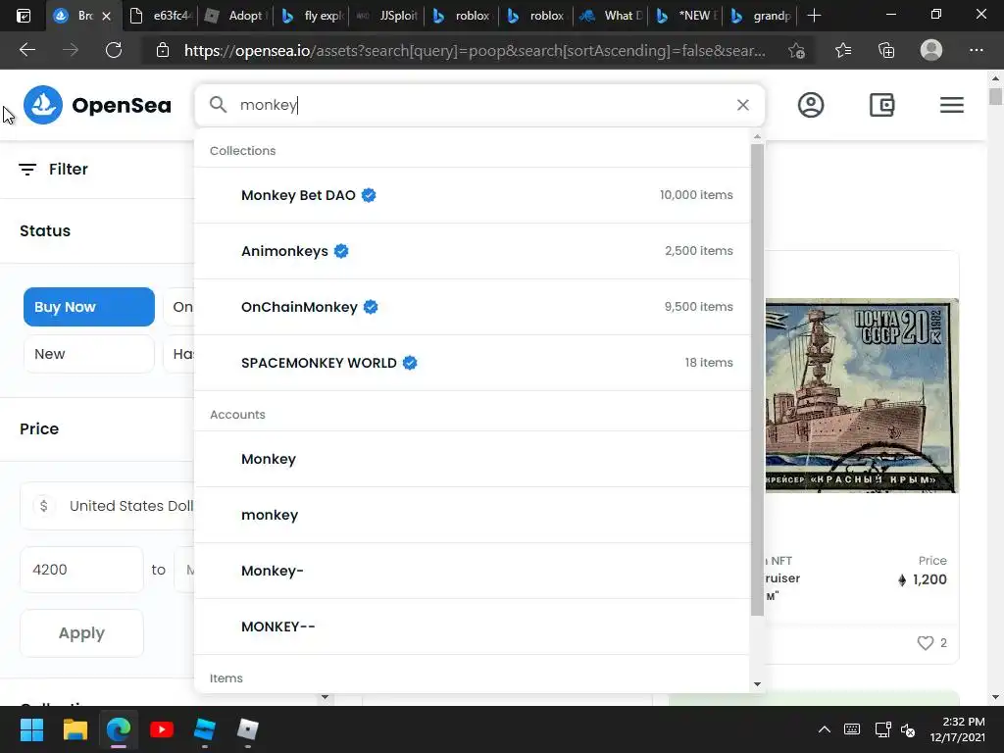The height and width of the screenshot is (753, 1004).
Task: Click the search dropdown scrollbar thumb
Action: [757, 379]
